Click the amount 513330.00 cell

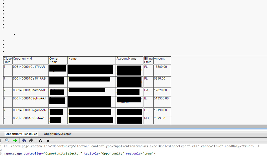(x=162, y=102)
